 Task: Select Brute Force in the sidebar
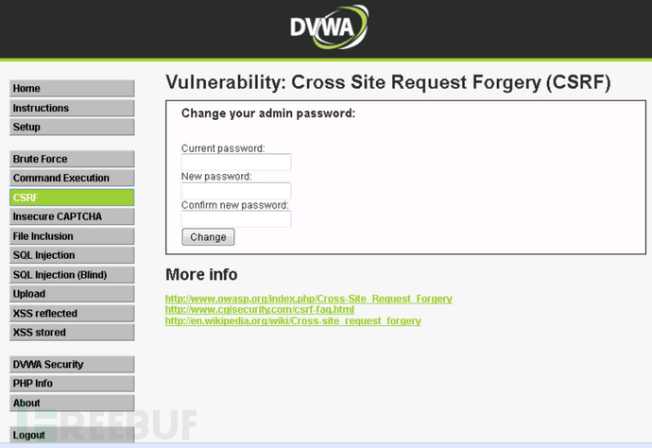pos(72,159)
